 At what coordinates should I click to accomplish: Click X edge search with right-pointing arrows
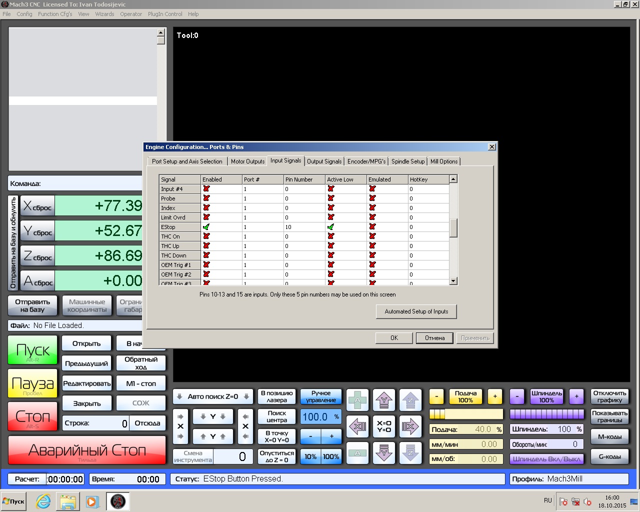[181, 426]
